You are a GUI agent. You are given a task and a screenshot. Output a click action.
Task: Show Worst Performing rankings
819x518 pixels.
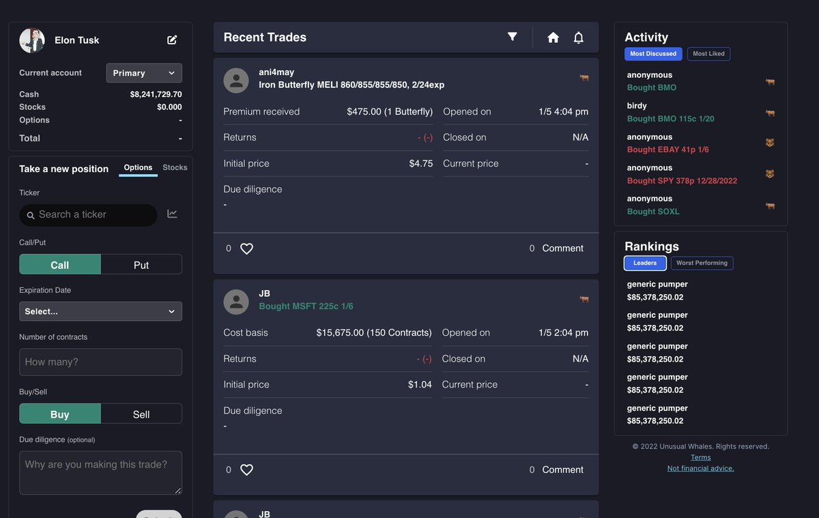point(702,263)
